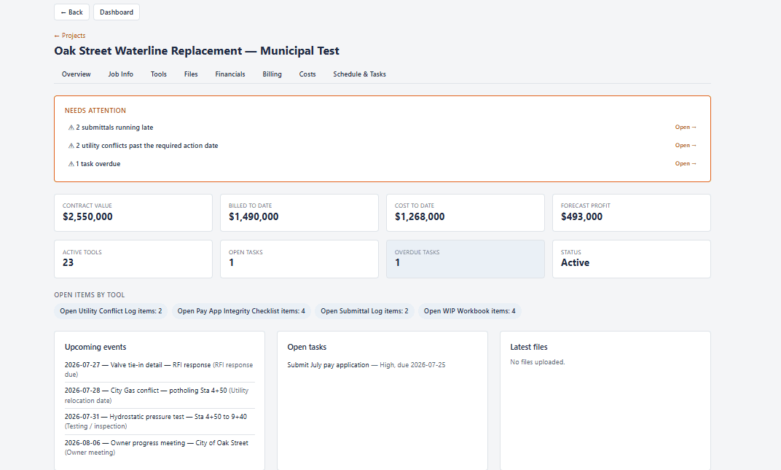Click the Status Active card
Viewport: 781px width, 470px height.
632,259
